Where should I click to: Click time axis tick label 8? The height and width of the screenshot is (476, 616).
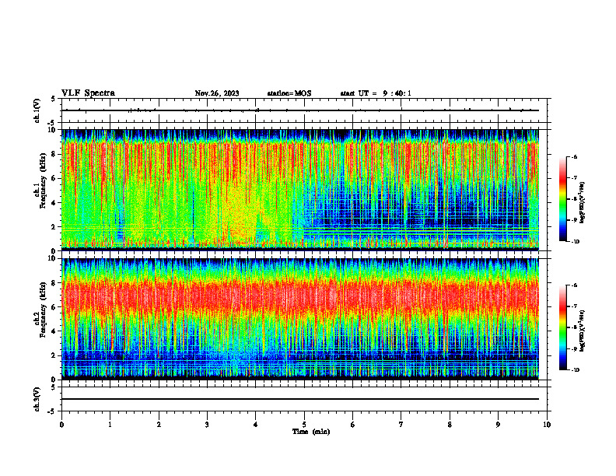tap(450, 425)
